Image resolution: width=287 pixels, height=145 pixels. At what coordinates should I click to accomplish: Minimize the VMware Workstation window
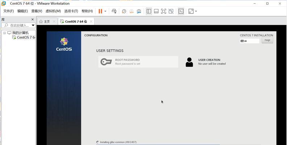tap(255, 4)
